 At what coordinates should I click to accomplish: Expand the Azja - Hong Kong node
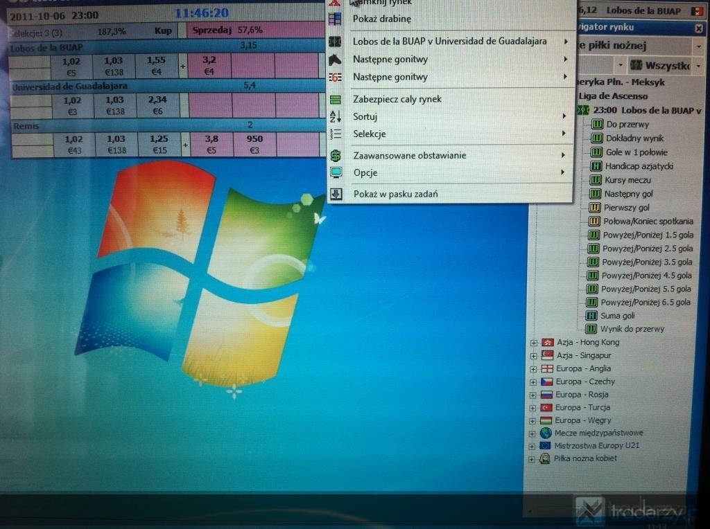tap(534, 343)
